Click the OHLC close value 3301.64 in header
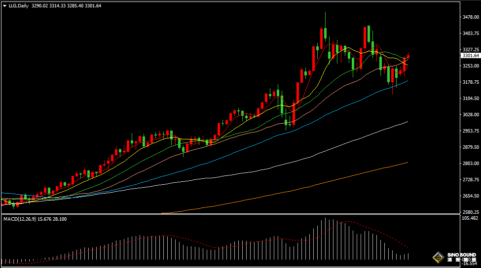481x268 pixels. pos(93,6)
